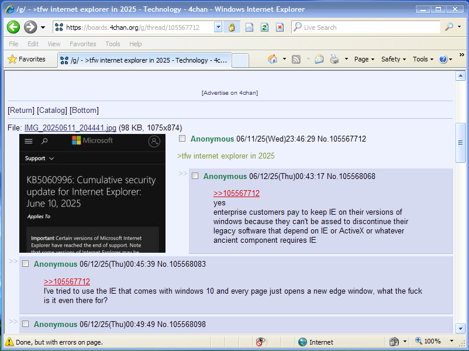Click quote link >>105567712 in post 105568083
The width and height of the screenshot is (469, 351).
67,281
